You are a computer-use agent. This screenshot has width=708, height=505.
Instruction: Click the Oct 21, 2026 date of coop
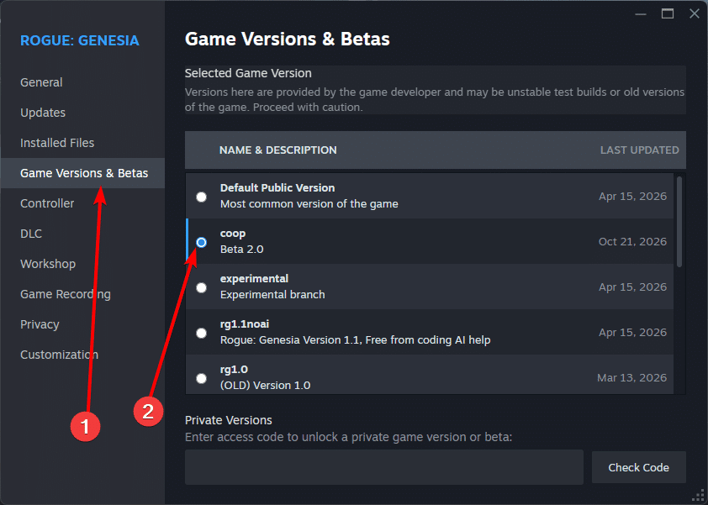(x=632, y=241)
